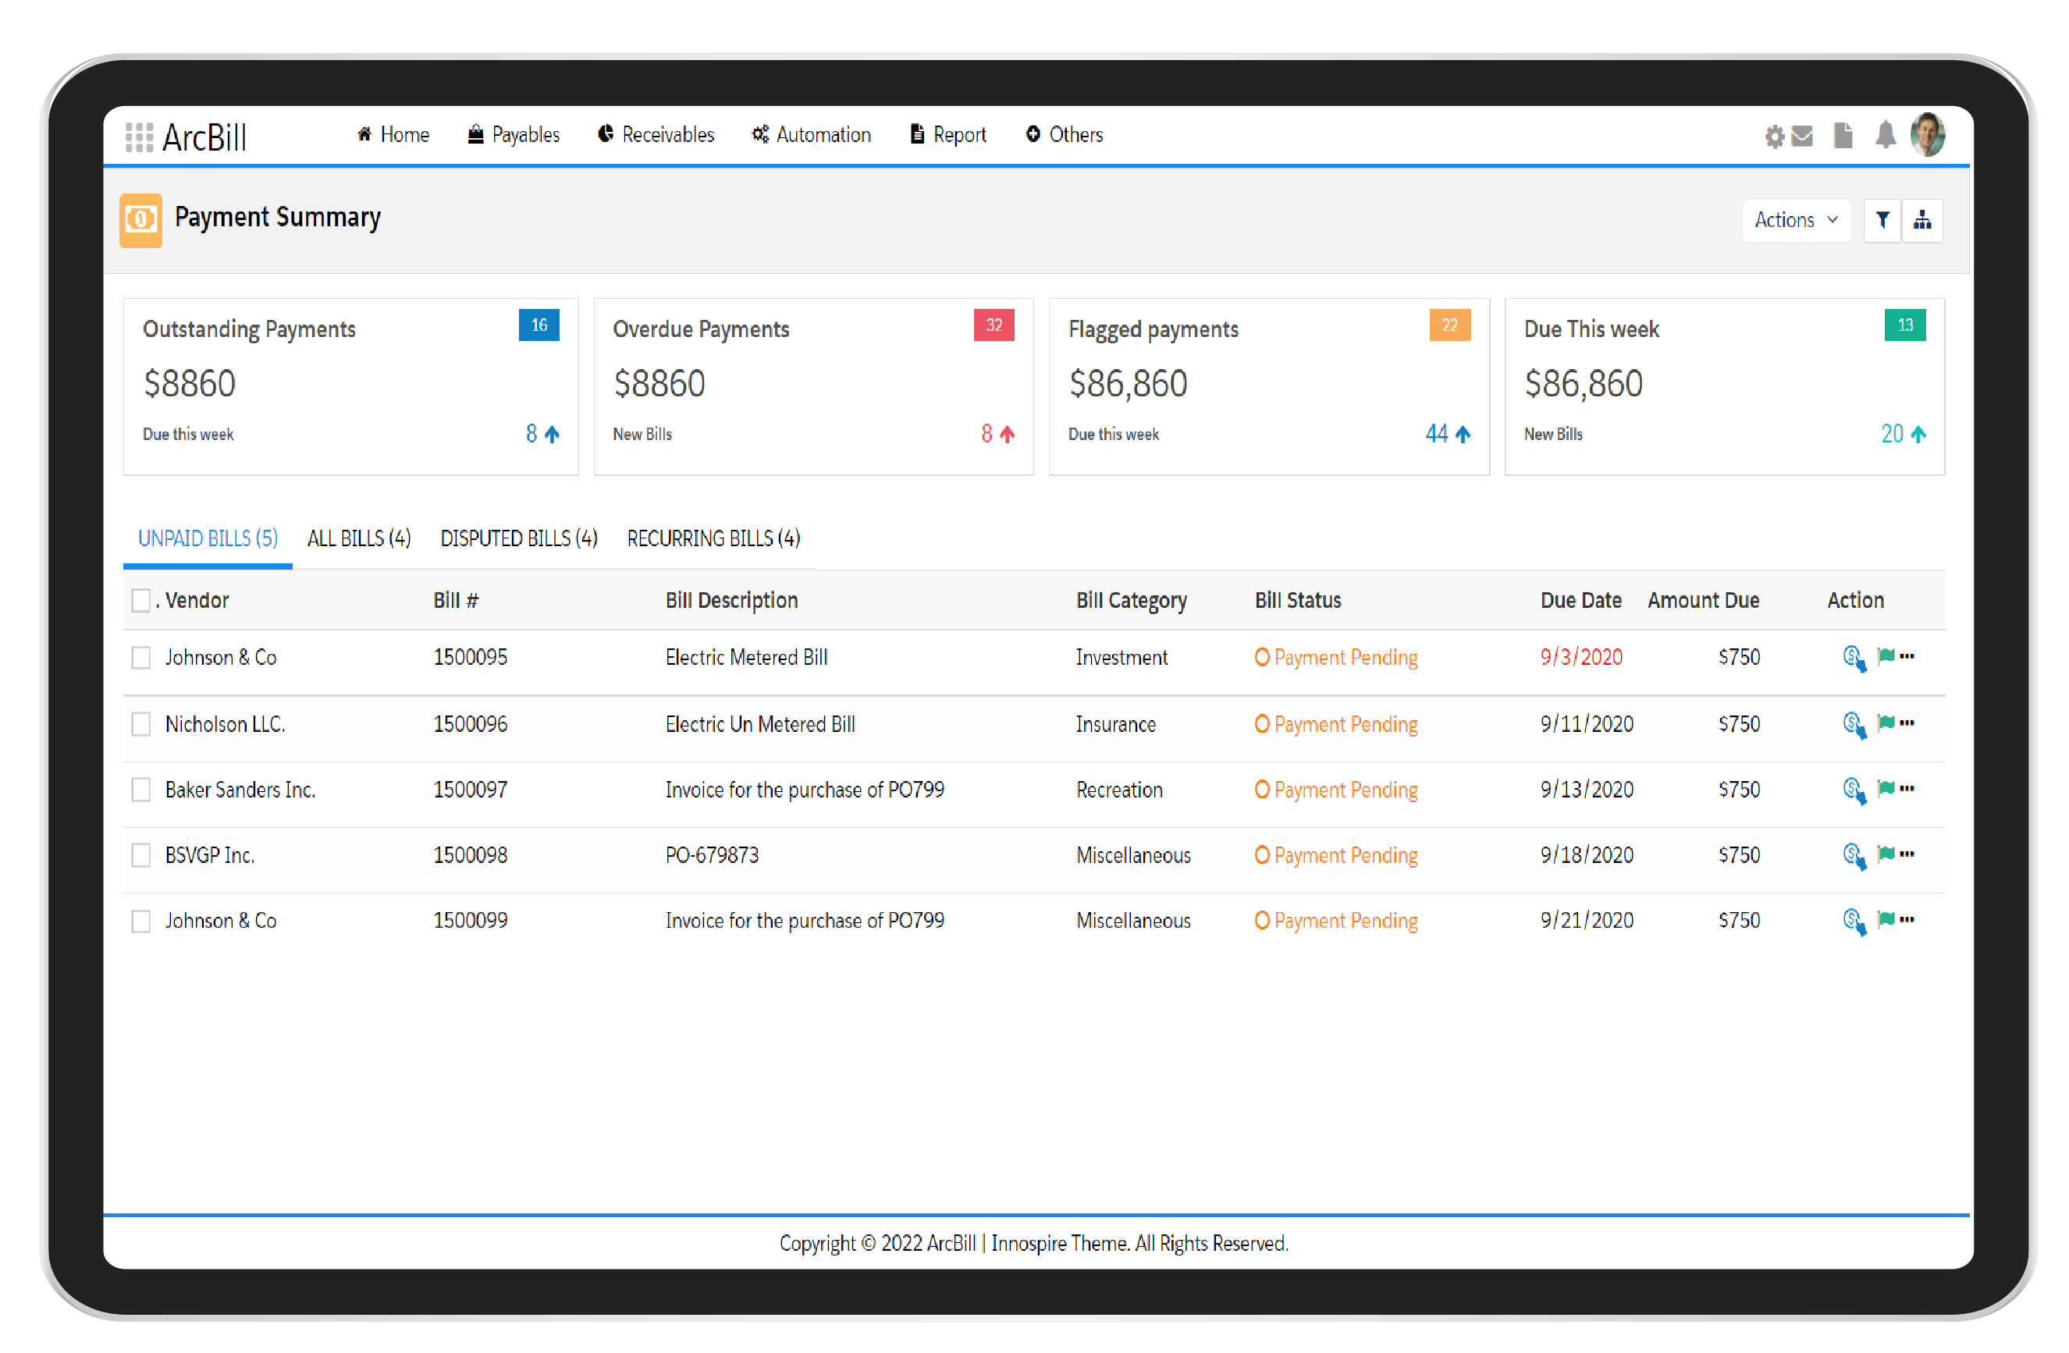2069x1353 pixels.
Task: Click the Payment Summary orange icon
Action: (140, 220)
